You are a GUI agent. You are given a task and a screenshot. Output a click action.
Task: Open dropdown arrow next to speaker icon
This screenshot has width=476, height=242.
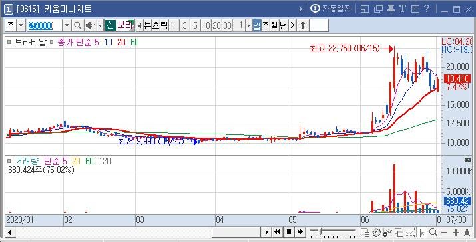100,25
